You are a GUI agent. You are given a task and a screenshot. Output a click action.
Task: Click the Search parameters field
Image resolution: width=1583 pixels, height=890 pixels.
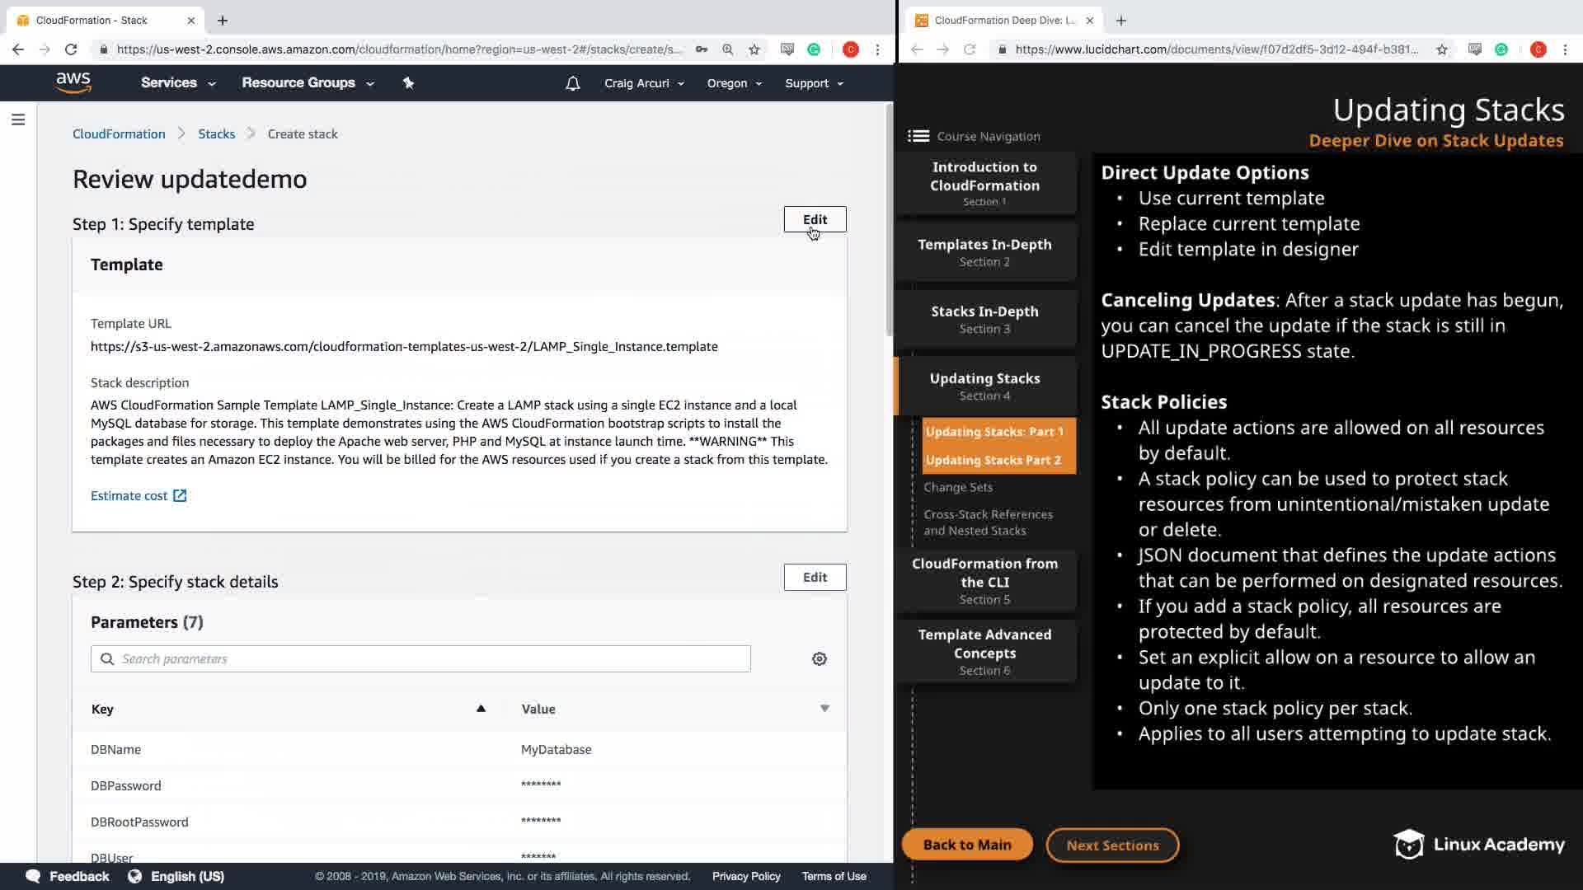click(x=420, y=659)
